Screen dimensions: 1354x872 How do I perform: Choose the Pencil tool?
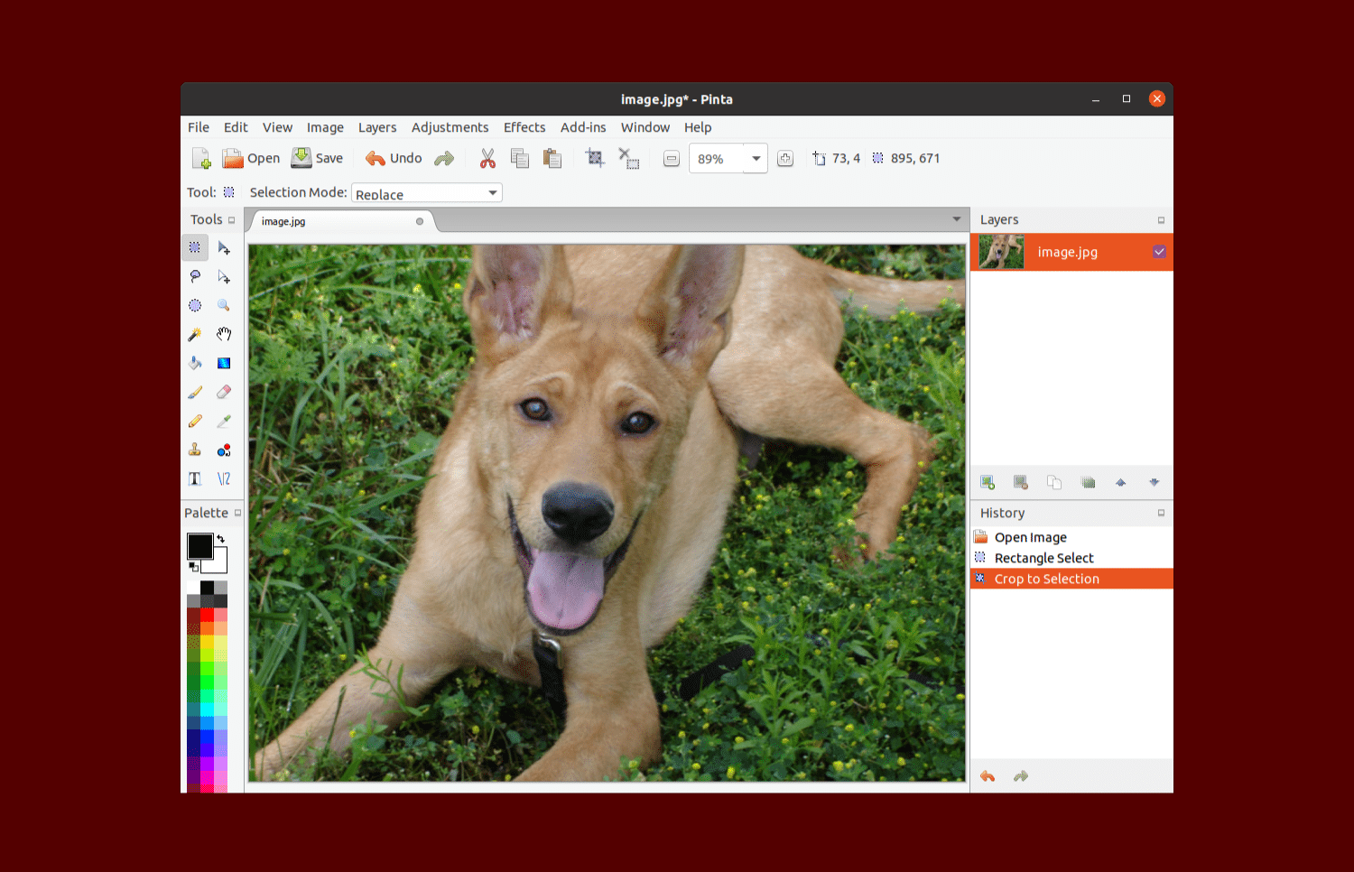pyautogui.click(x=195, y=421)
